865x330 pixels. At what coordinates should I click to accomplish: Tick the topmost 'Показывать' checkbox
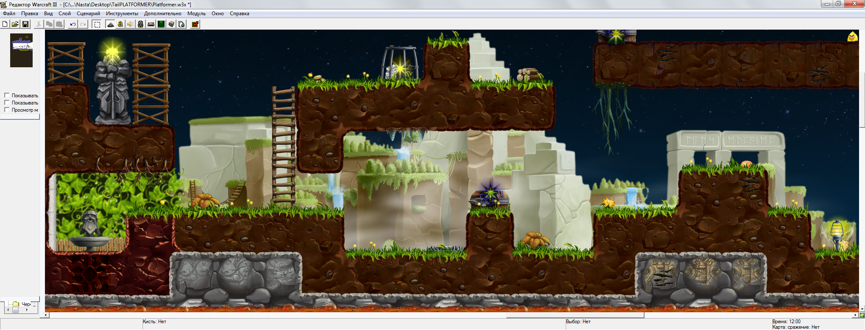click(7, 95)
